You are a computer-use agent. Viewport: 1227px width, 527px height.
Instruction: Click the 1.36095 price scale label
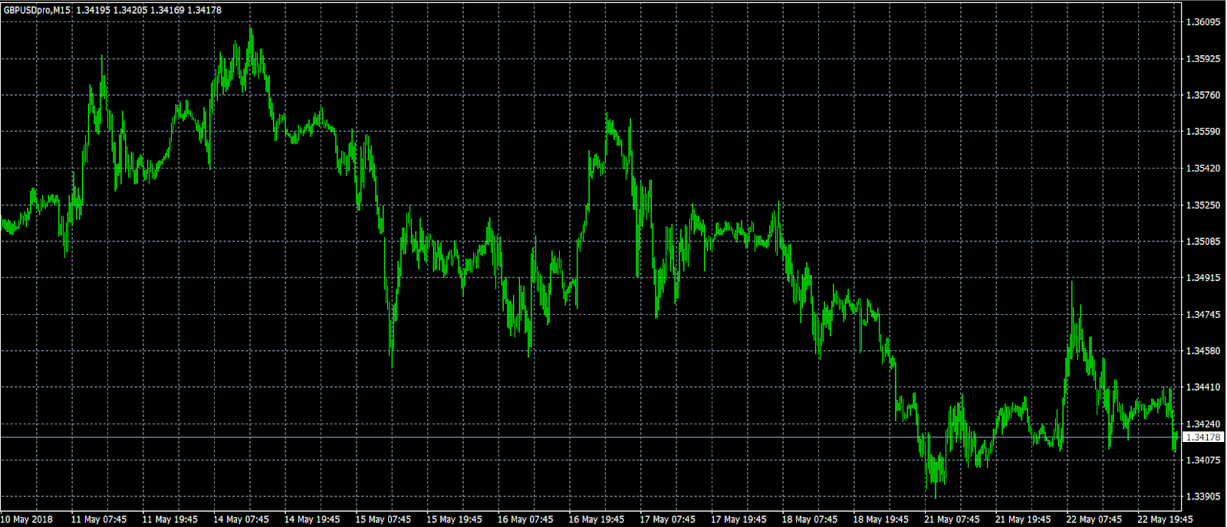tap(1202, 22)
